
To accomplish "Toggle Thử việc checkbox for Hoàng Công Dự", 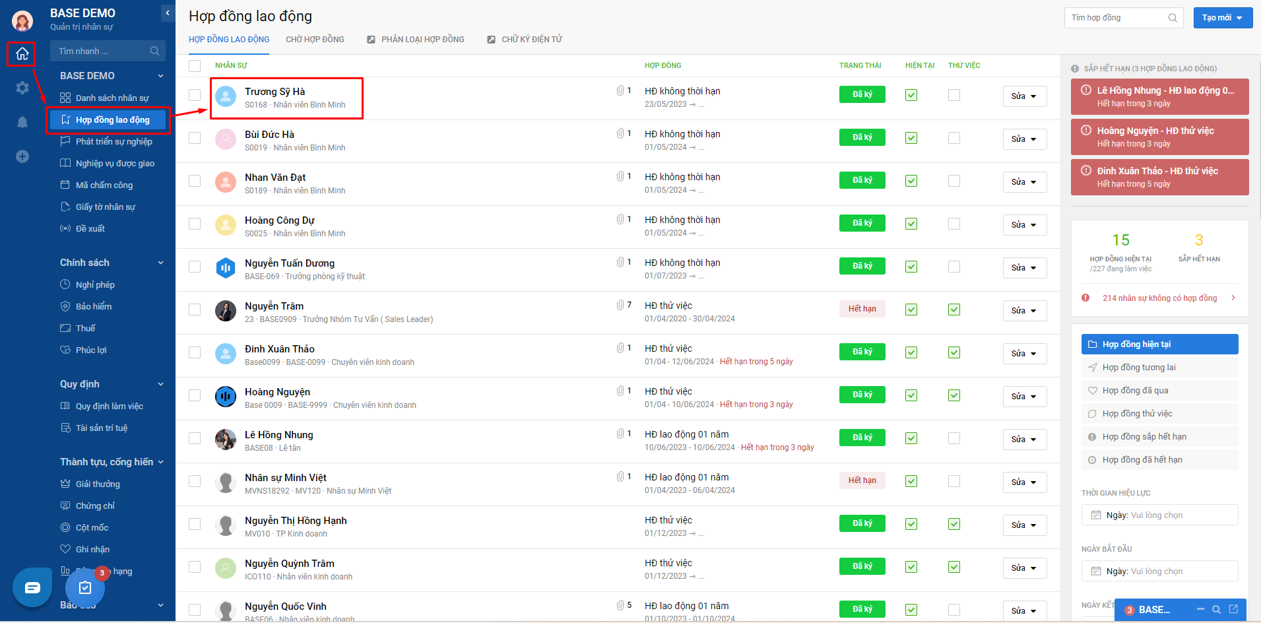I will point(954,224).
